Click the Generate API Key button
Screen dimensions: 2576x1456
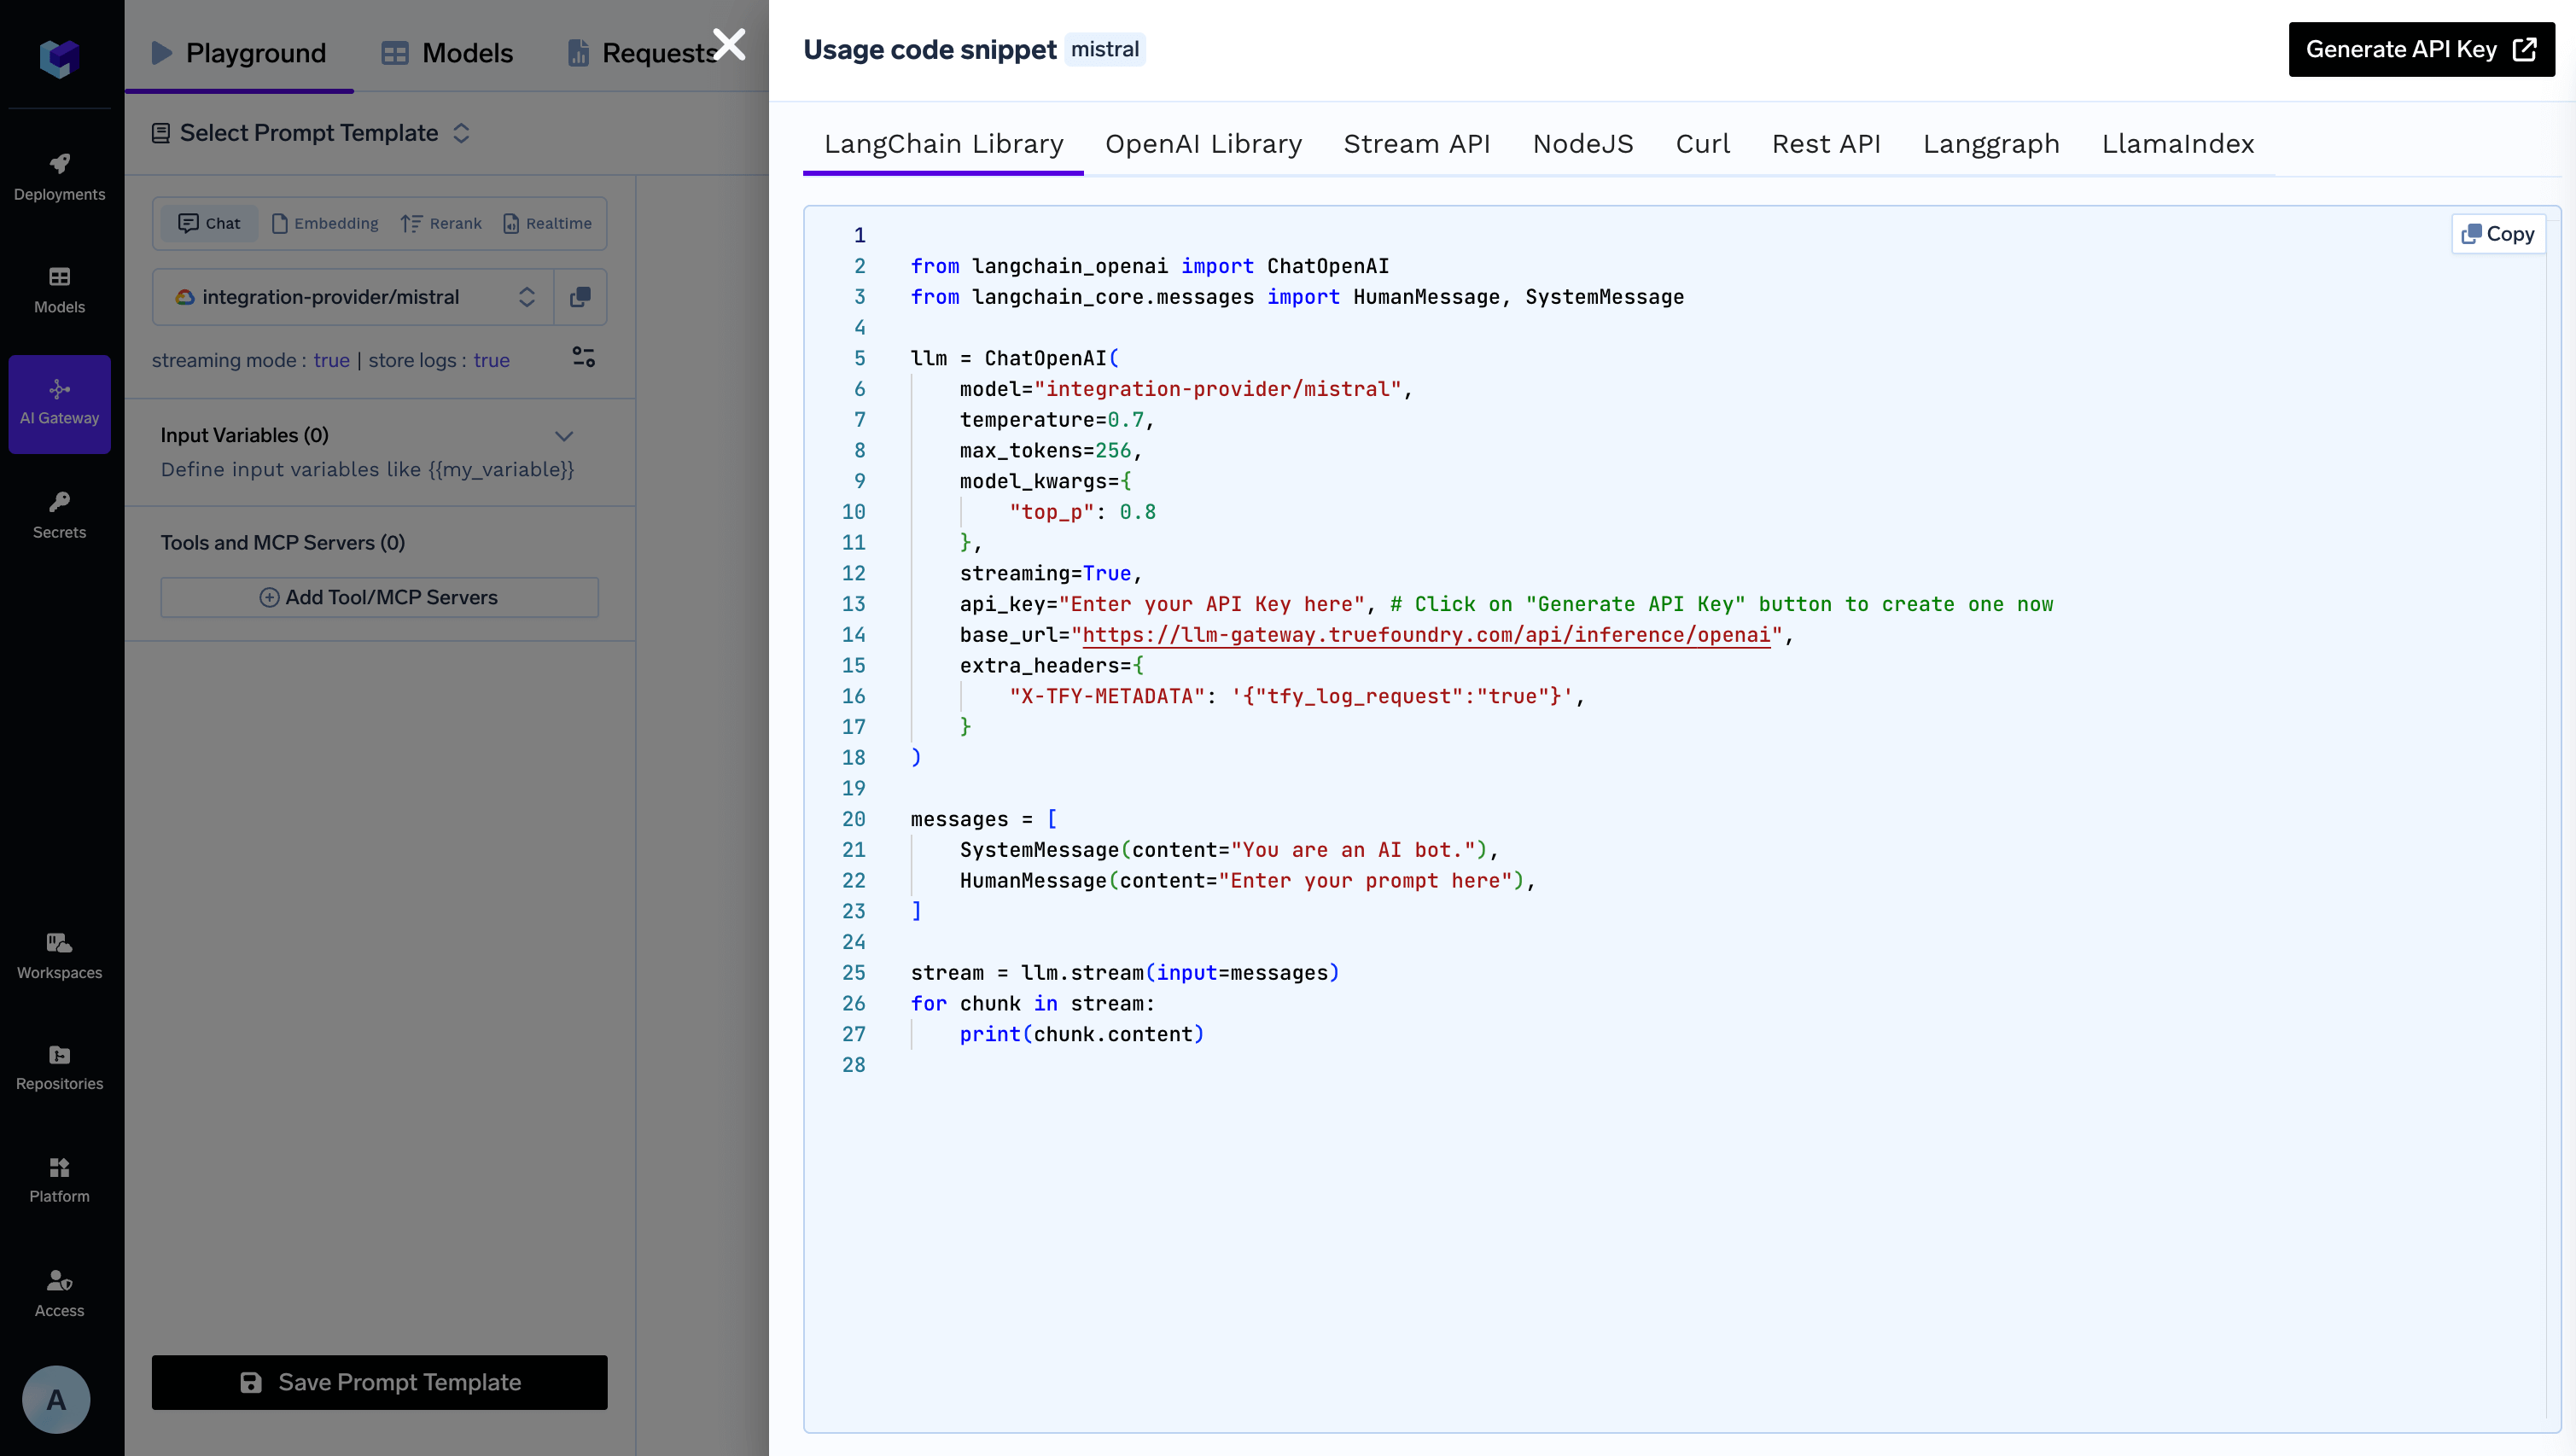(x=2421, y=49)
